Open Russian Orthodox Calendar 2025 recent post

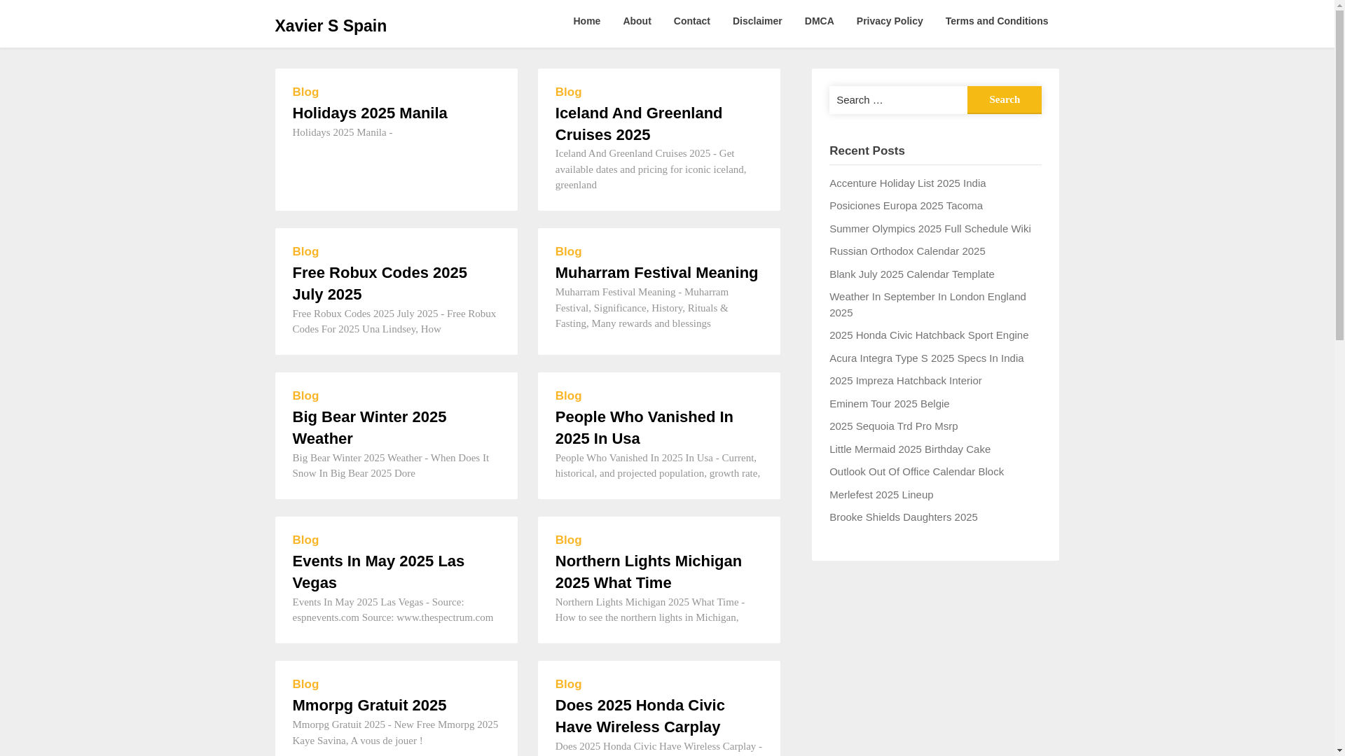tap(907, 251)
